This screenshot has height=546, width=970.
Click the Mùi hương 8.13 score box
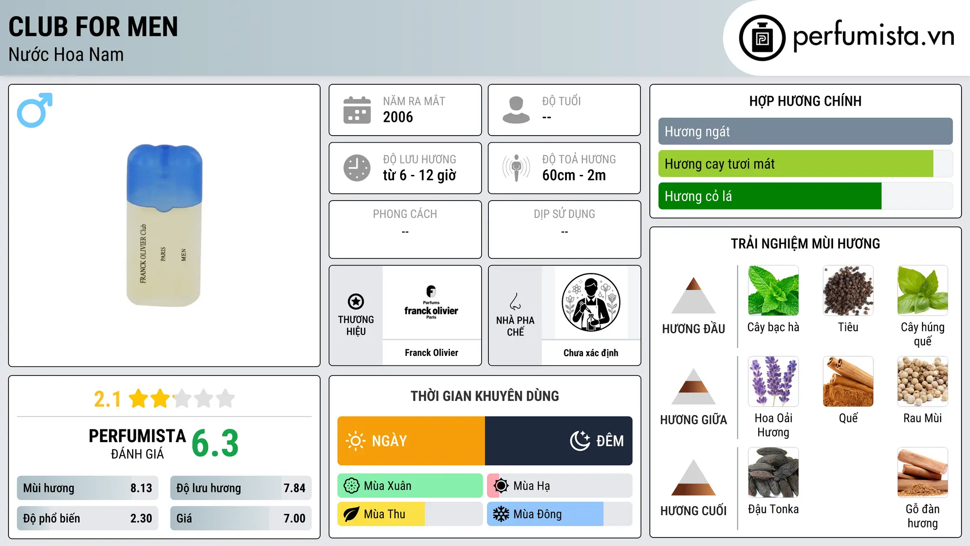[x=88, y=488]
